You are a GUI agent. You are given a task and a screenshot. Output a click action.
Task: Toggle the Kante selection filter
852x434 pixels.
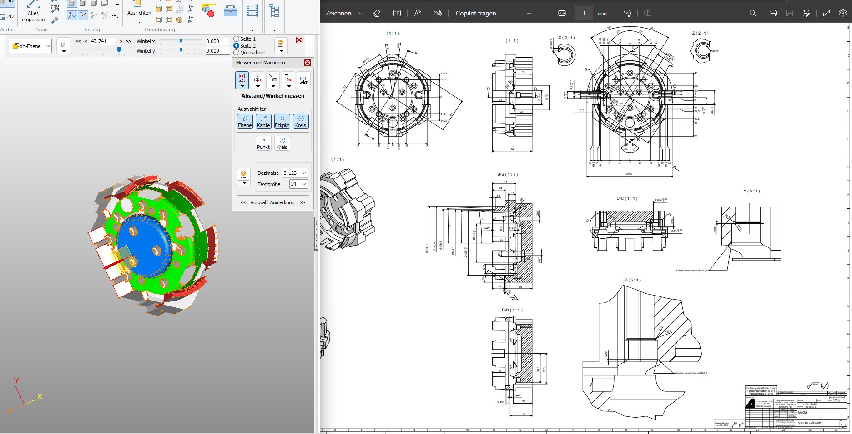[263, 121]
